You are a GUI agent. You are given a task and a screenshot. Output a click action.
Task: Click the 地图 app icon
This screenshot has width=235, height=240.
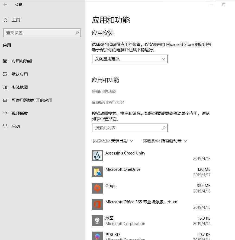[x=97, y=221]
